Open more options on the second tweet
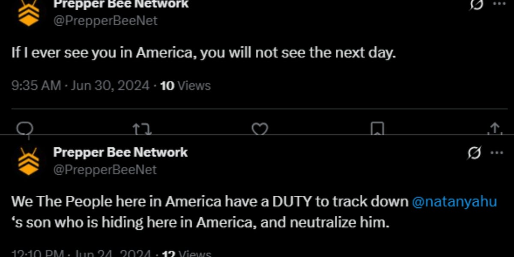The image size is (514, 257). tap(497, 153)
